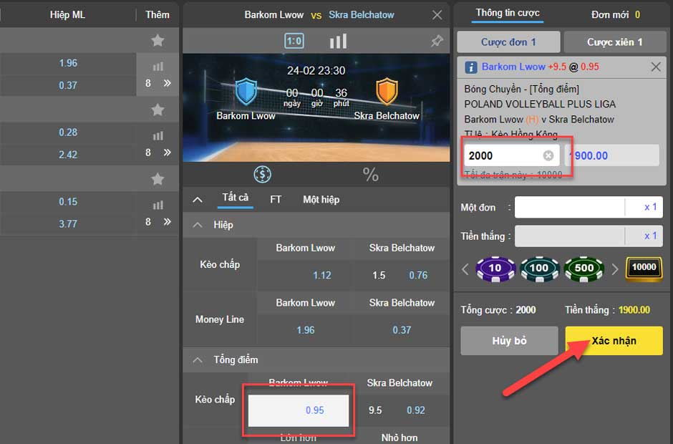Screen dimensions: 673x444
Task: Open Đơn mới tab
Action: 616,14
